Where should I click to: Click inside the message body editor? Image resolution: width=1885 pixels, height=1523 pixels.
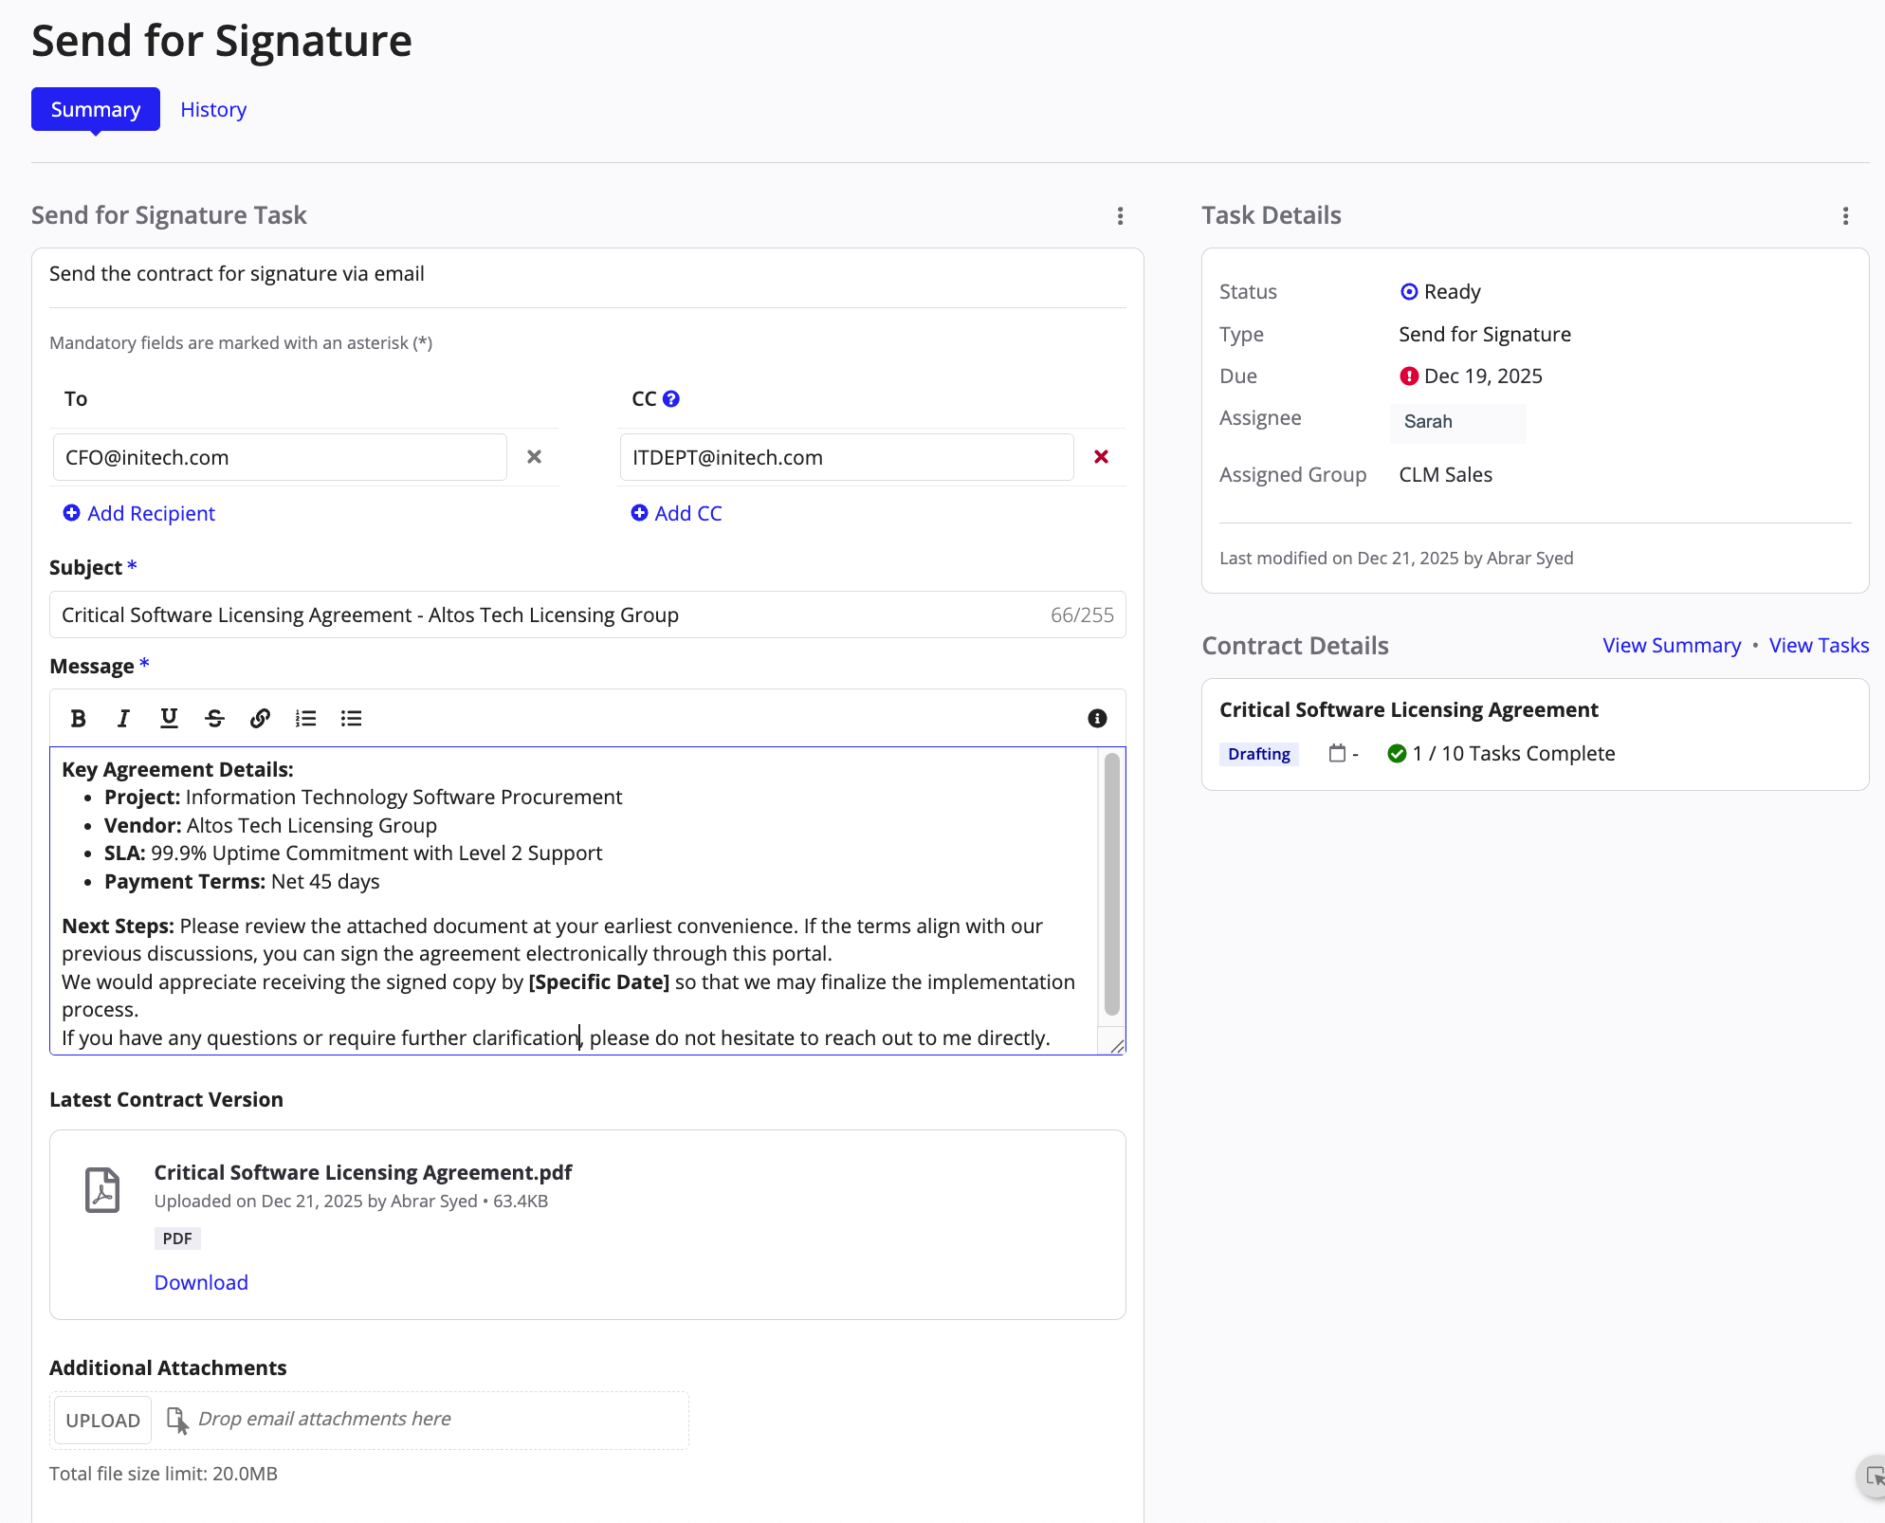click(574, 901)
